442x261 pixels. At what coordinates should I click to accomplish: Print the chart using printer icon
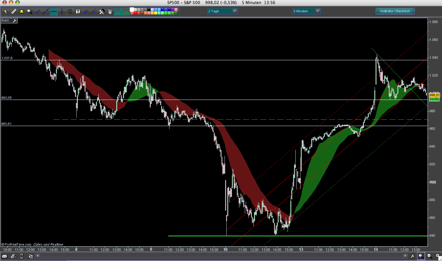click(13, 256)
